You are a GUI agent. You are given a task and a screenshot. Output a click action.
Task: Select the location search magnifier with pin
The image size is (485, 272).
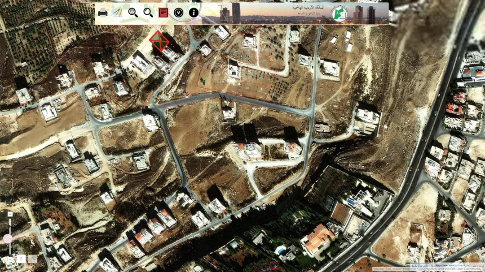(133, 13)
